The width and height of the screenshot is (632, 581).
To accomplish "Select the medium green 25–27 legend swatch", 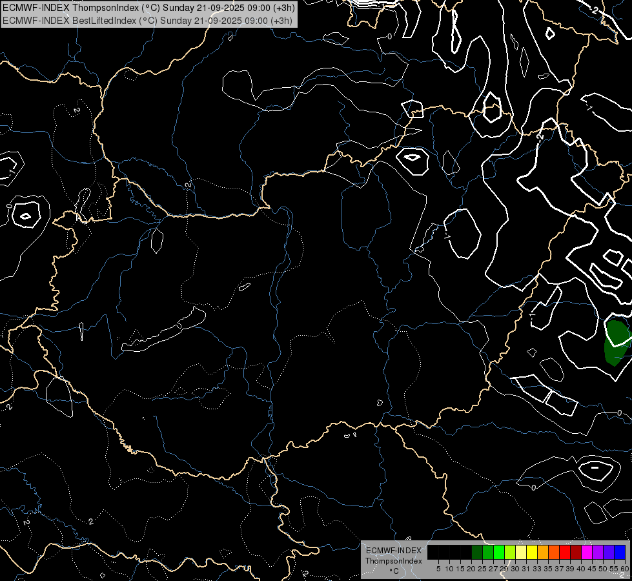I will (x=488, y=553).
